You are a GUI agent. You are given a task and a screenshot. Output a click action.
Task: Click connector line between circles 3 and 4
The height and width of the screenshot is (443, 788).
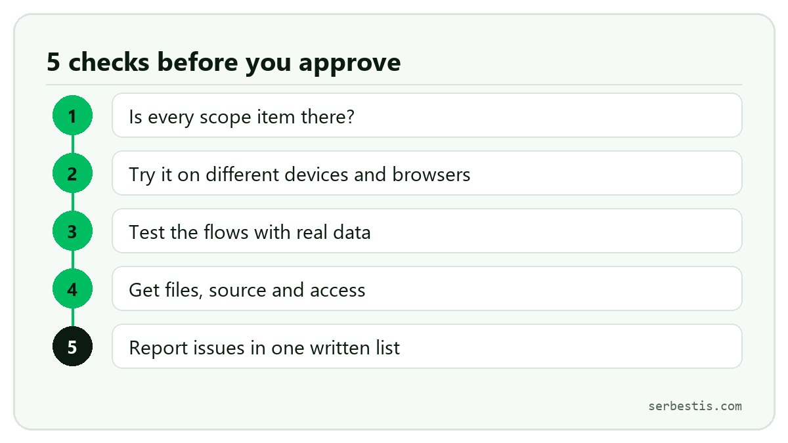coord(72,260)
